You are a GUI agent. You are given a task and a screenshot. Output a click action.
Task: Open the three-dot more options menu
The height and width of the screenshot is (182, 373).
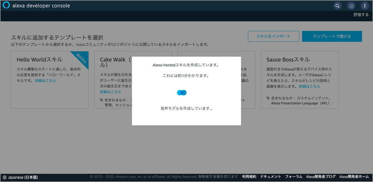365,6
